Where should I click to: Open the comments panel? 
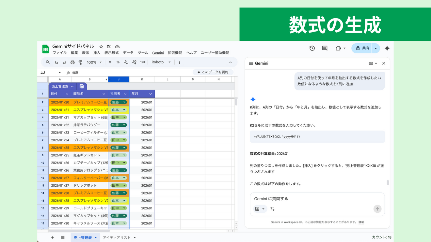pyautogui.click(x=325, y=48)
